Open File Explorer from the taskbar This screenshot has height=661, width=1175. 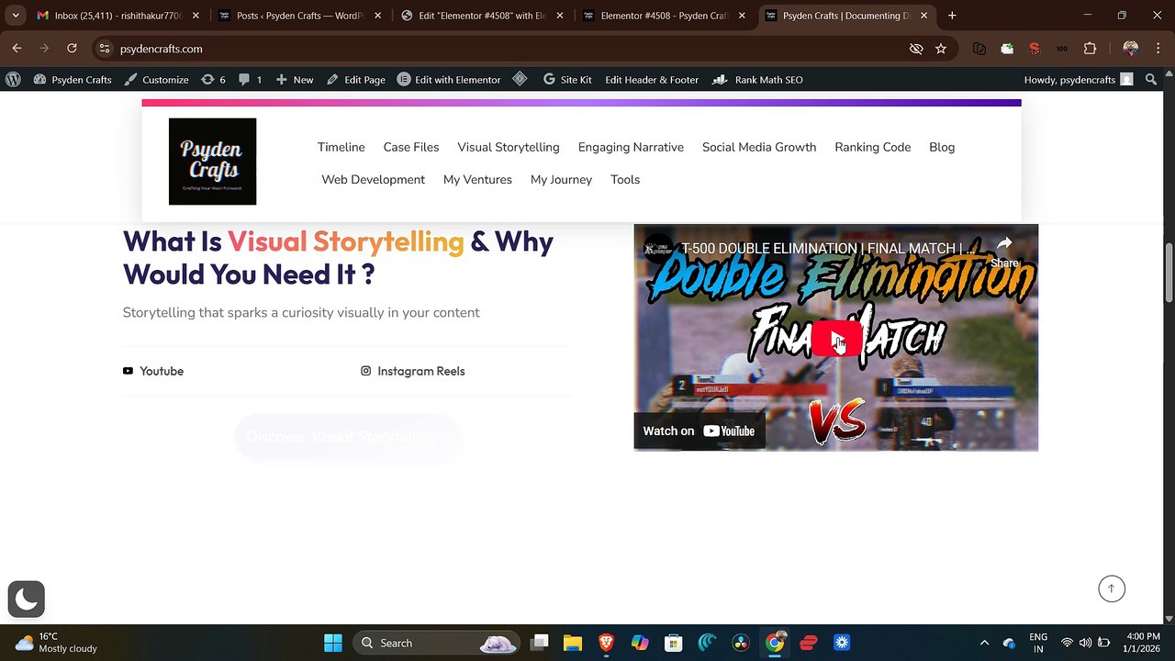pos(573,643)
